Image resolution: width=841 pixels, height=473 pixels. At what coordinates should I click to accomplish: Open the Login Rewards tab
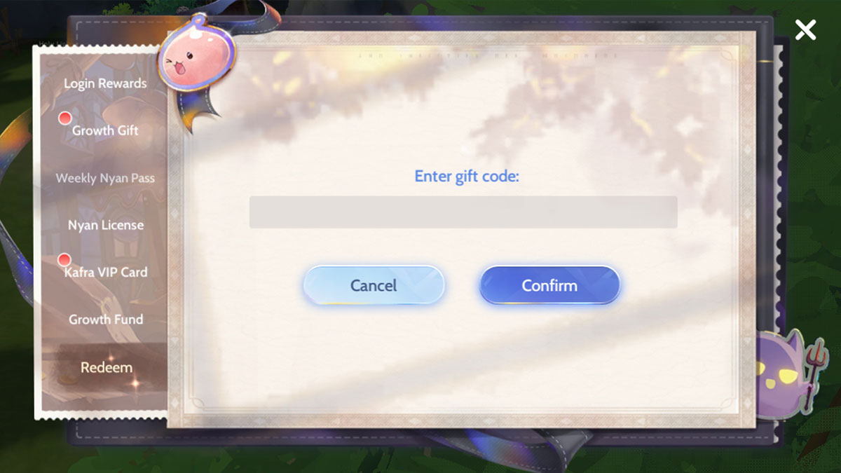pyautogui.click(x=105, y=83)
